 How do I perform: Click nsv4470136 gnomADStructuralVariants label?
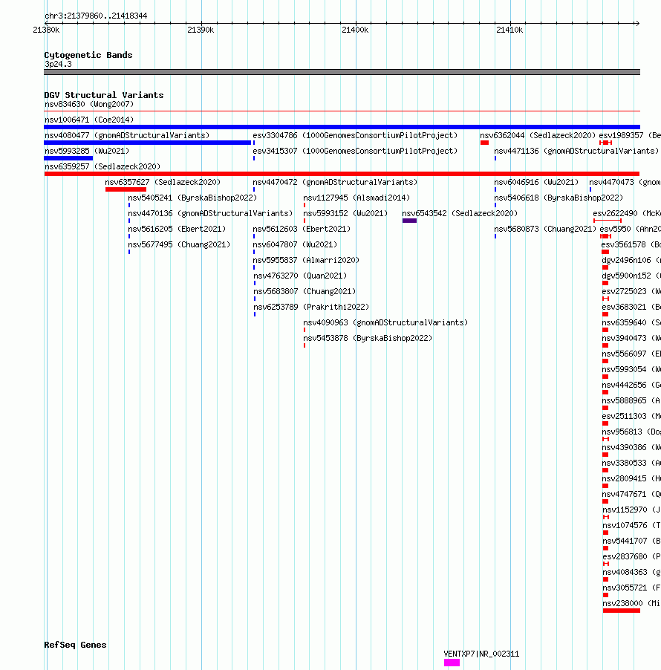pyautogui.click(x=210, y=214)
